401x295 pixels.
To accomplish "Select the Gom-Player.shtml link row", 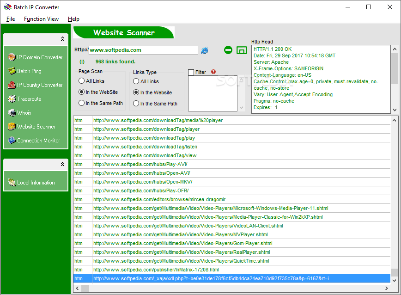I will tap(232, 243).
